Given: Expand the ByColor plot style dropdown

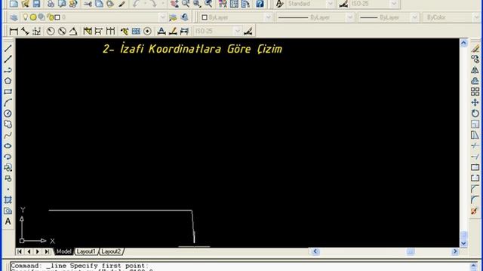Looking at the screenshot, I should 476,17.
